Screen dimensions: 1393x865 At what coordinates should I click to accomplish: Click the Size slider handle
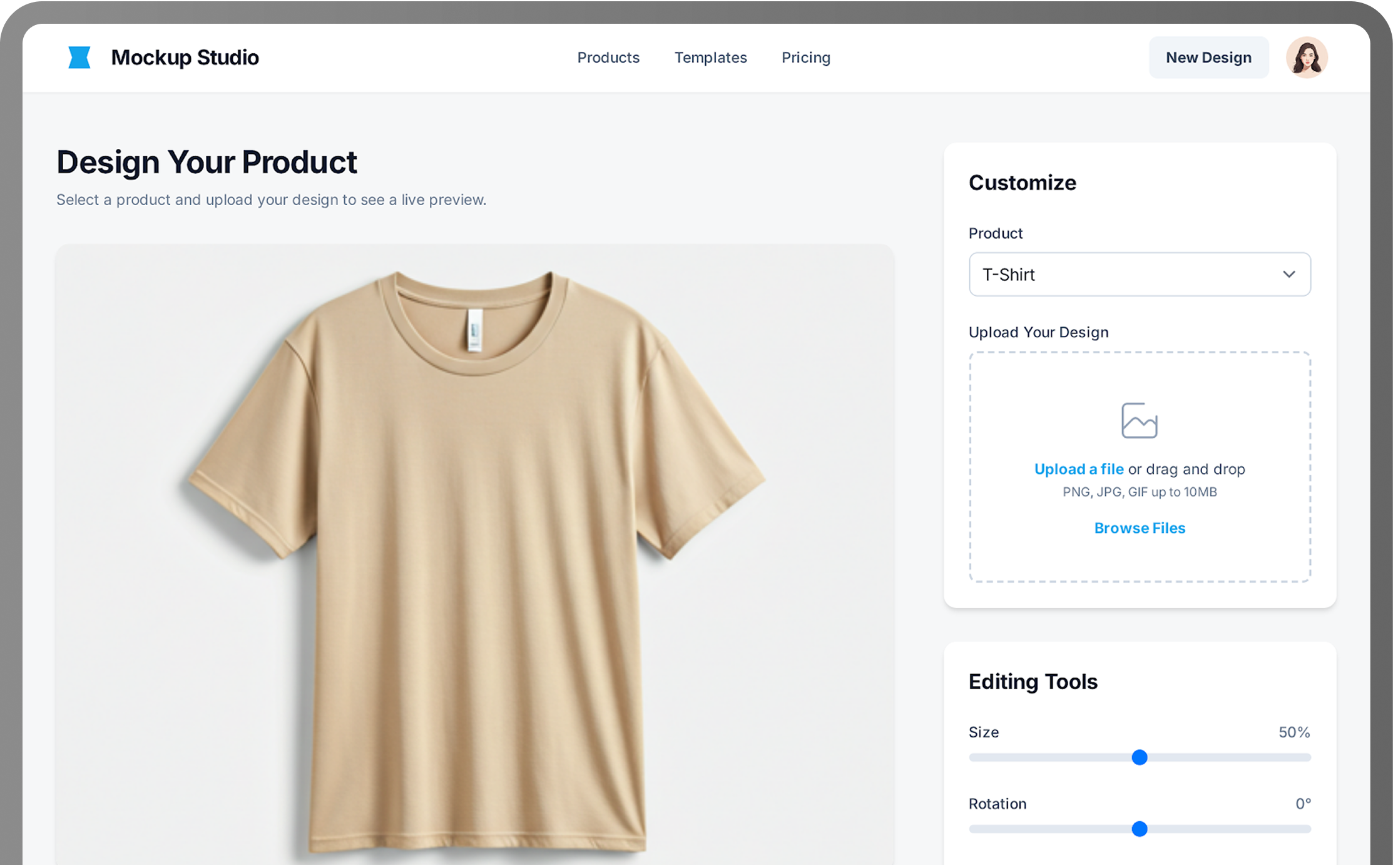click(x=1139, y=757)
